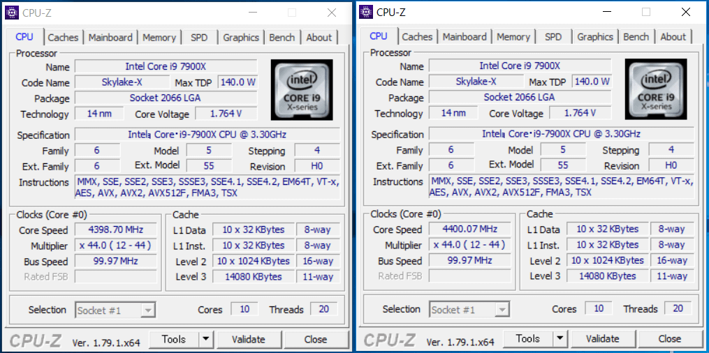The image size is (709, 353).
Task: Click Level 3 14080 KBytes in right window
Action: pyautogui.click(x=607, y=276)
